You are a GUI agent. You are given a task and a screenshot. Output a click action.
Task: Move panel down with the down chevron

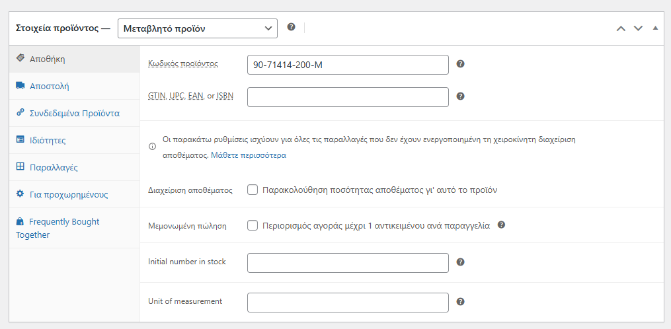click(638, 28)
